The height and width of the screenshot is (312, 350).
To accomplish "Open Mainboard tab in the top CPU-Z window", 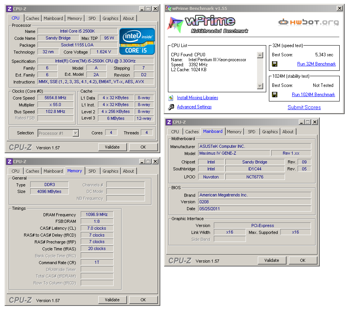I will point(53,18).
